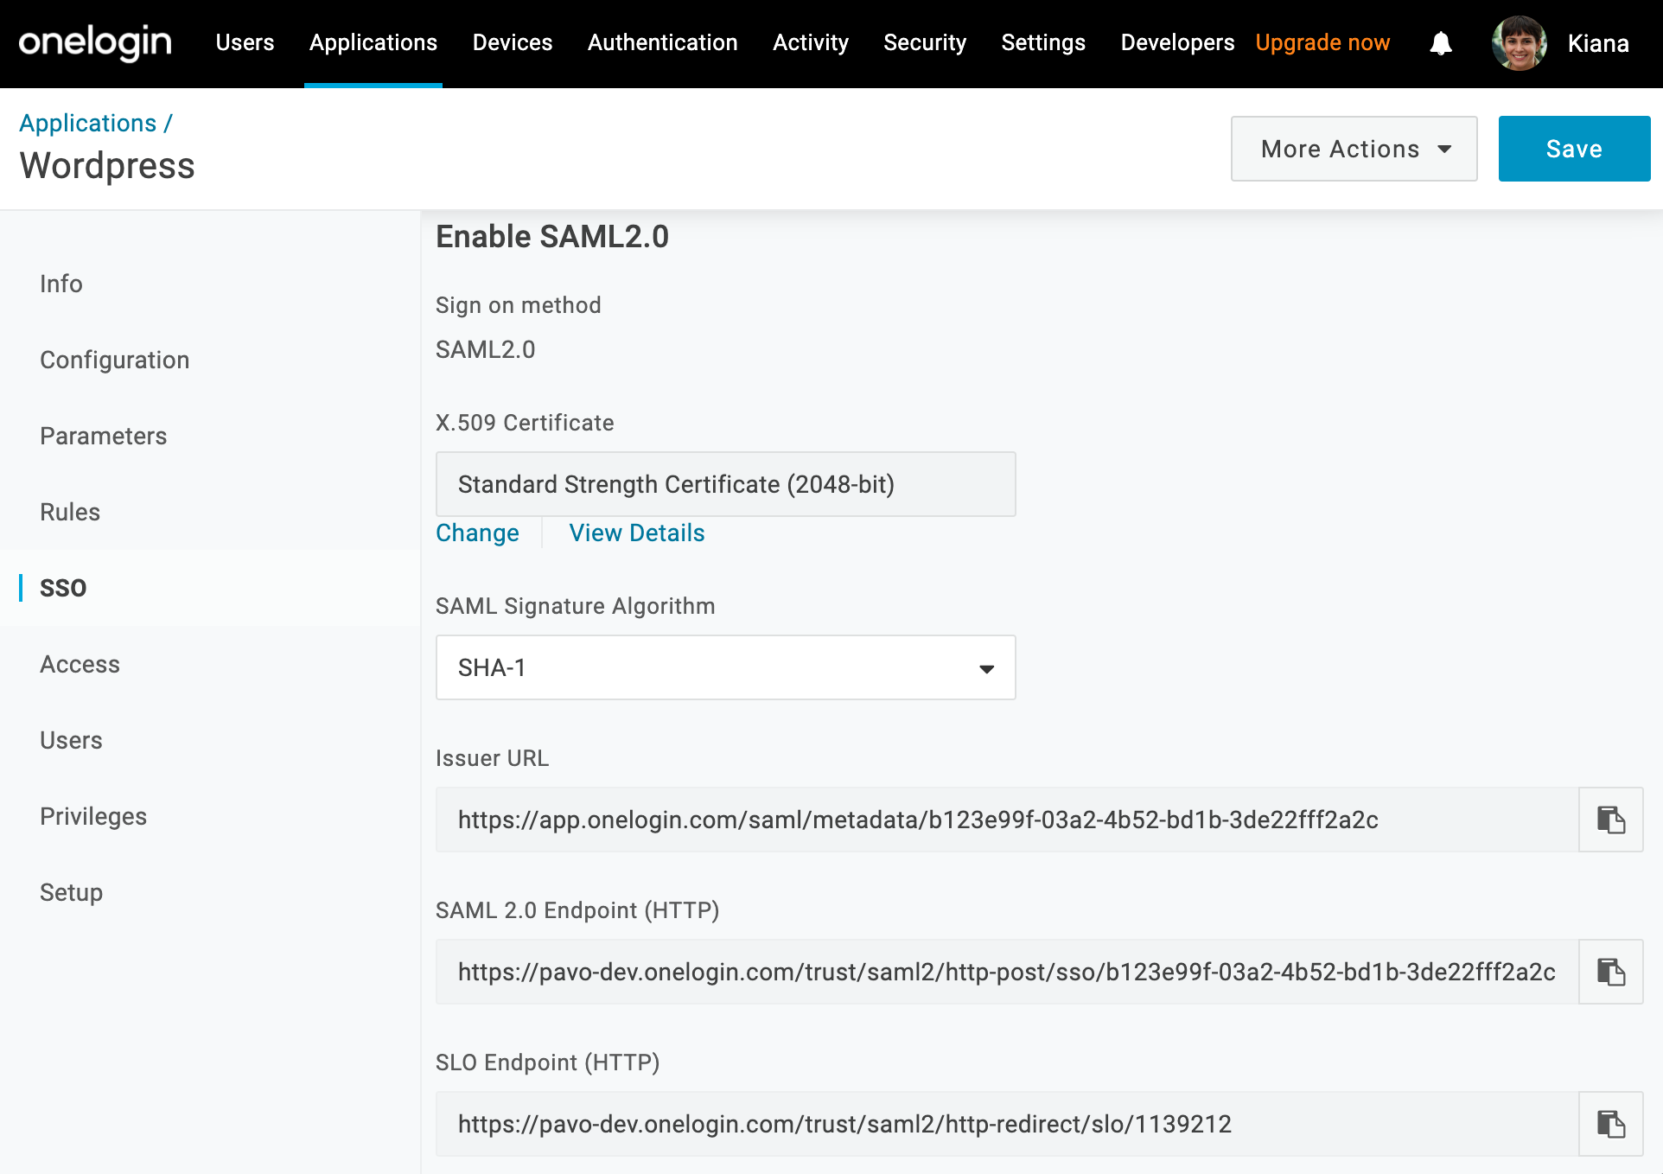
Task: Click the Change certificate link
Action: [x=477, y=533]
